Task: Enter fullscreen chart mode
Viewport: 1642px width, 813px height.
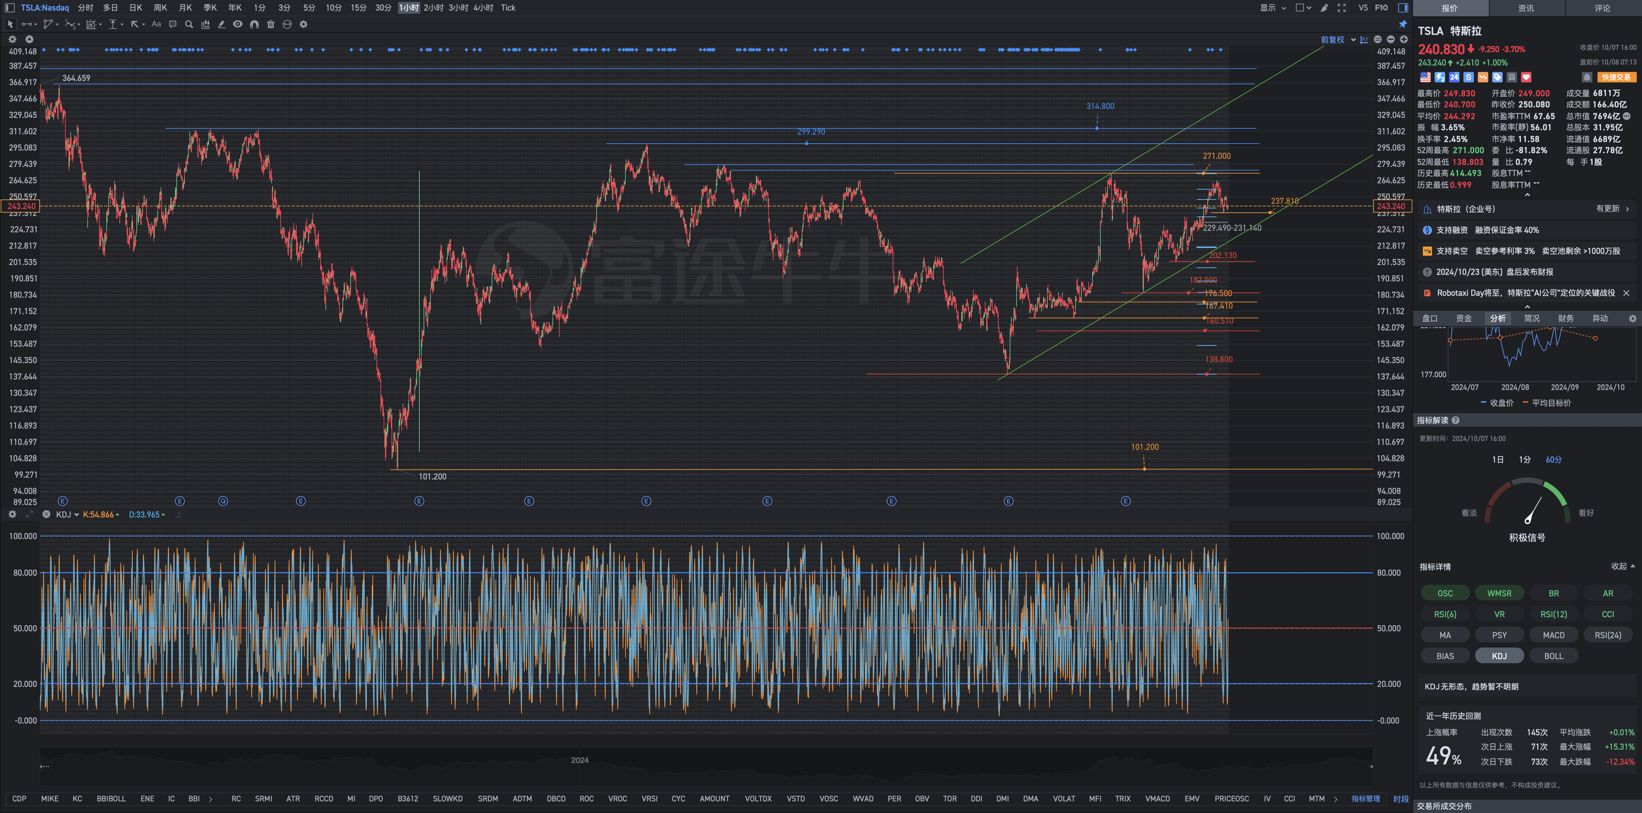Action: [1342, 8]
